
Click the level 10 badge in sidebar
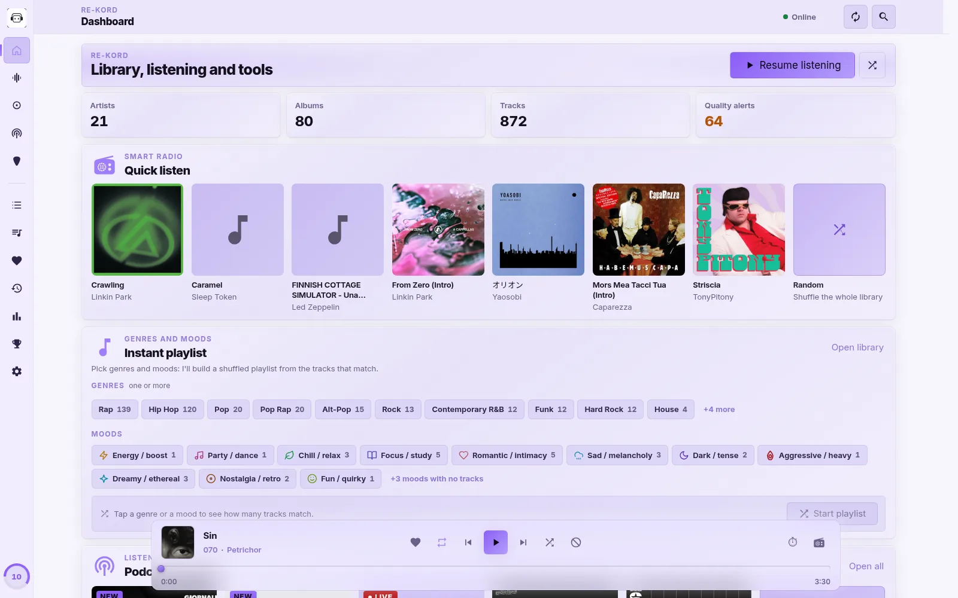(x=17, y=577)
